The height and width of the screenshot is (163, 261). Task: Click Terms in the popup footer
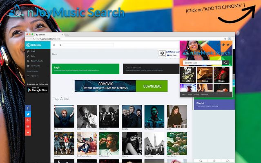coord(190,95)
